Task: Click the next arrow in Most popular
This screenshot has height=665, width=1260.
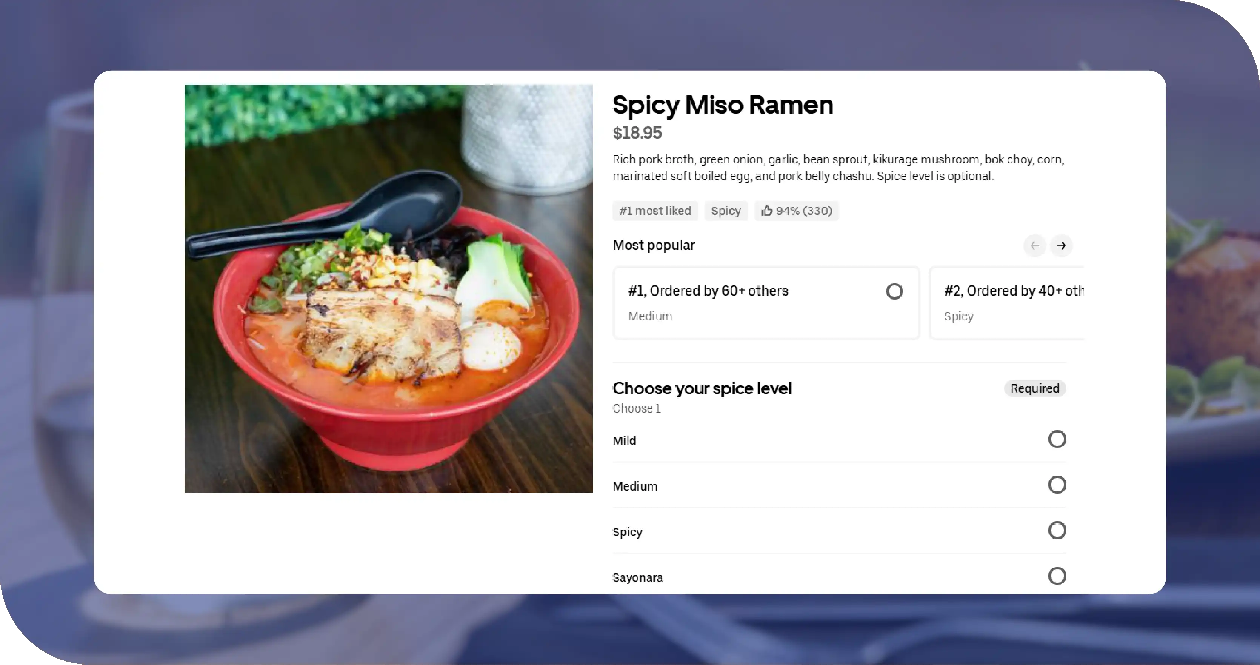Action: tap(1061, 246)
